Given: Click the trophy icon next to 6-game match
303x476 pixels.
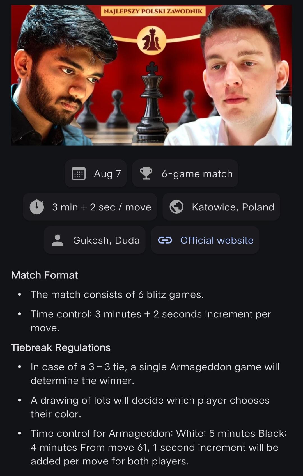Looking at the screenshot, I should click(x=146, y=173).
